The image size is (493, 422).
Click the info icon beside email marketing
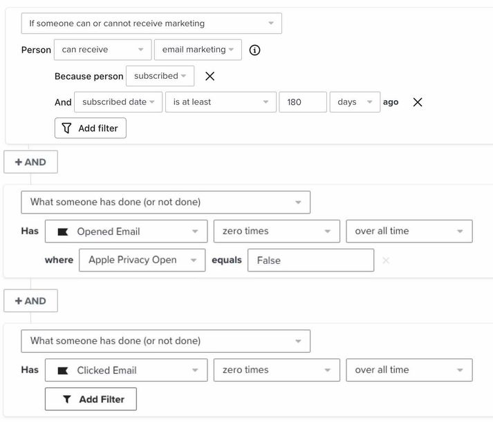coord(254,50)
